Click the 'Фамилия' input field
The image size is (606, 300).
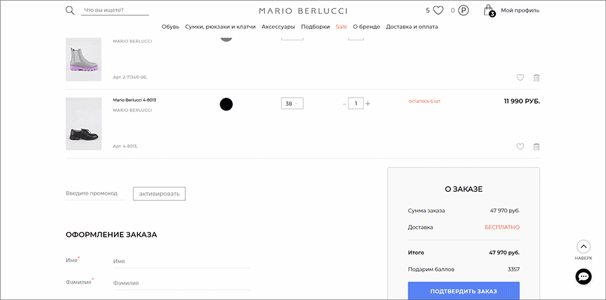pos(181,283)
